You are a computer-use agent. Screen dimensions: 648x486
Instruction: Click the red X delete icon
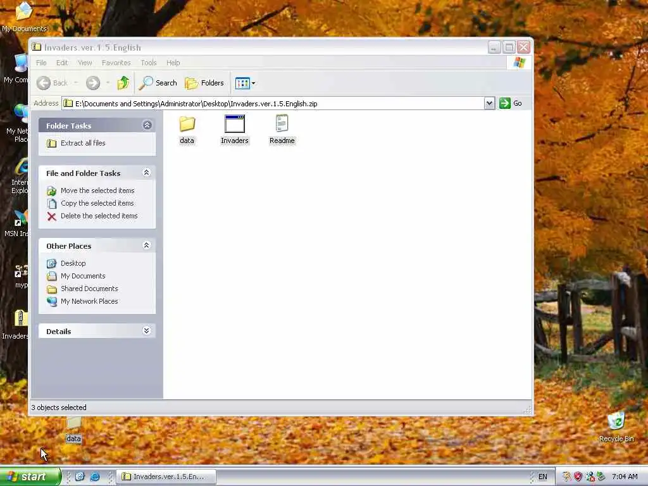click(x=52, y=216)
